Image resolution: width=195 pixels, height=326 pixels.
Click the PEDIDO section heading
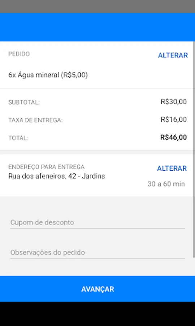pos(19,54)
